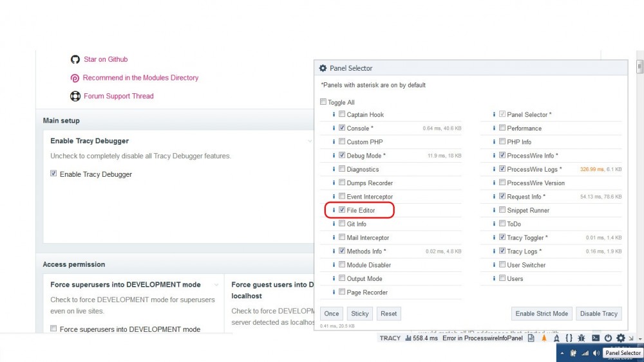The height and width of the screenshot is (362, 644).
Task: Enable the Snippet Runner panel checkbox
Action: pos(502,210)
